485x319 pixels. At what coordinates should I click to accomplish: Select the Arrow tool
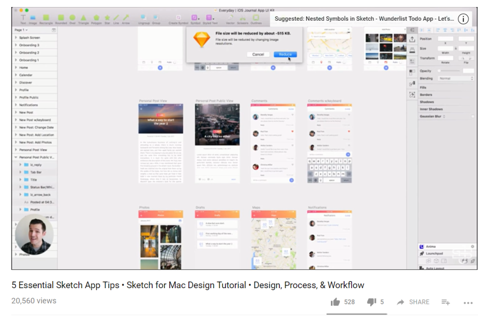click(x=126, y=19)
